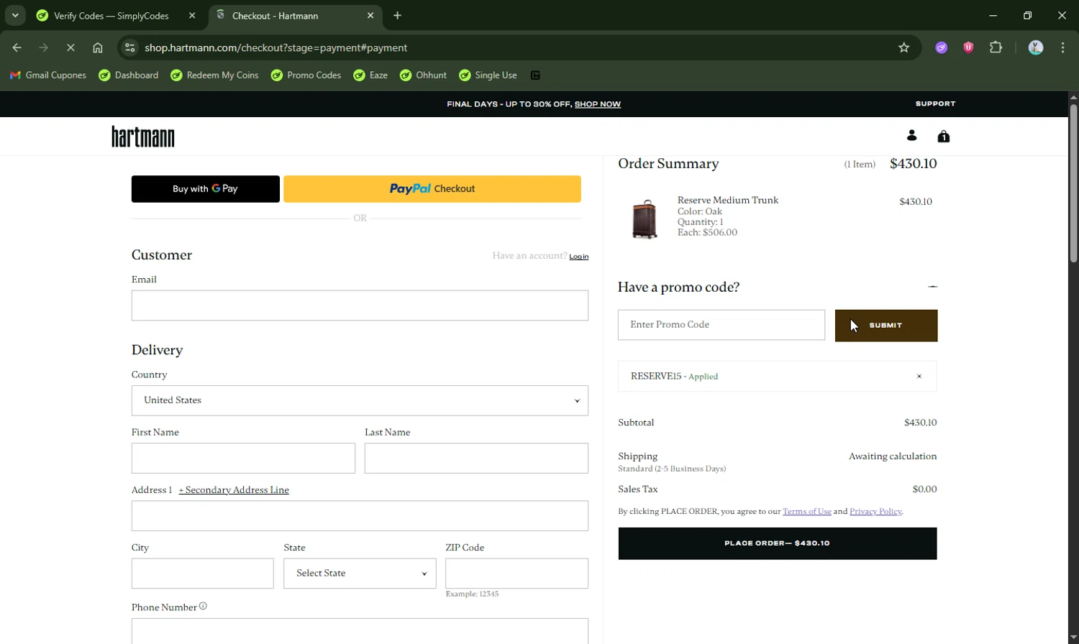
Task: Click the last bookmark icon after Single Use
Action: click(x=535, y=75)
